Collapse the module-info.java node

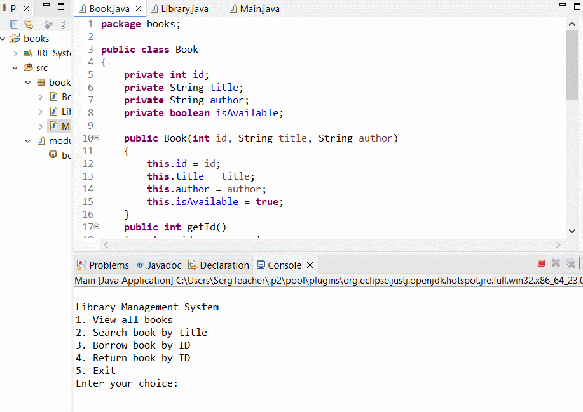28,141
